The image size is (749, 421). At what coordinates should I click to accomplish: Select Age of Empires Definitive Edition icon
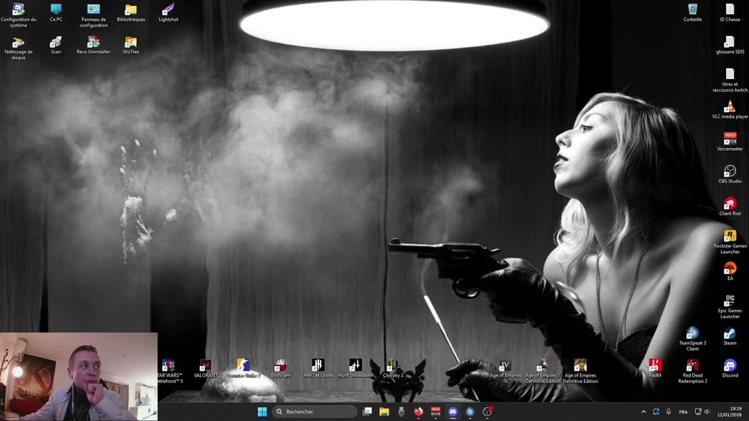580,371
